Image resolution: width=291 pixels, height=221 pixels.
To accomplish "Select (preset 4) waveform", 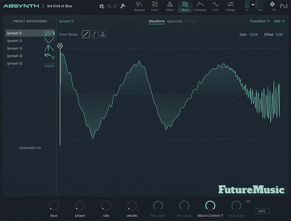I will [30, 56].
